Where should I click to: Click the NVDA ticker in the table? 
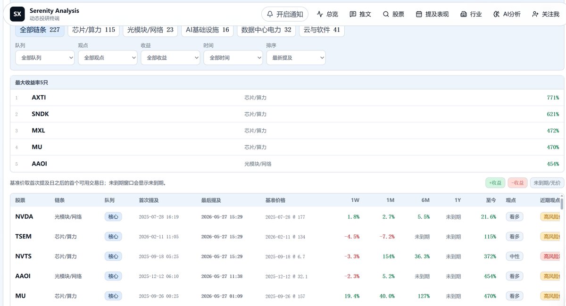pyautogui.click(x=24, y=216)
